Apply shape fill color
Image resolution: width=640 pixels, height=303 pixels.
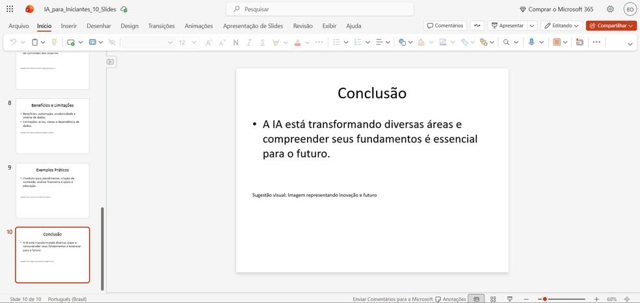421,42
